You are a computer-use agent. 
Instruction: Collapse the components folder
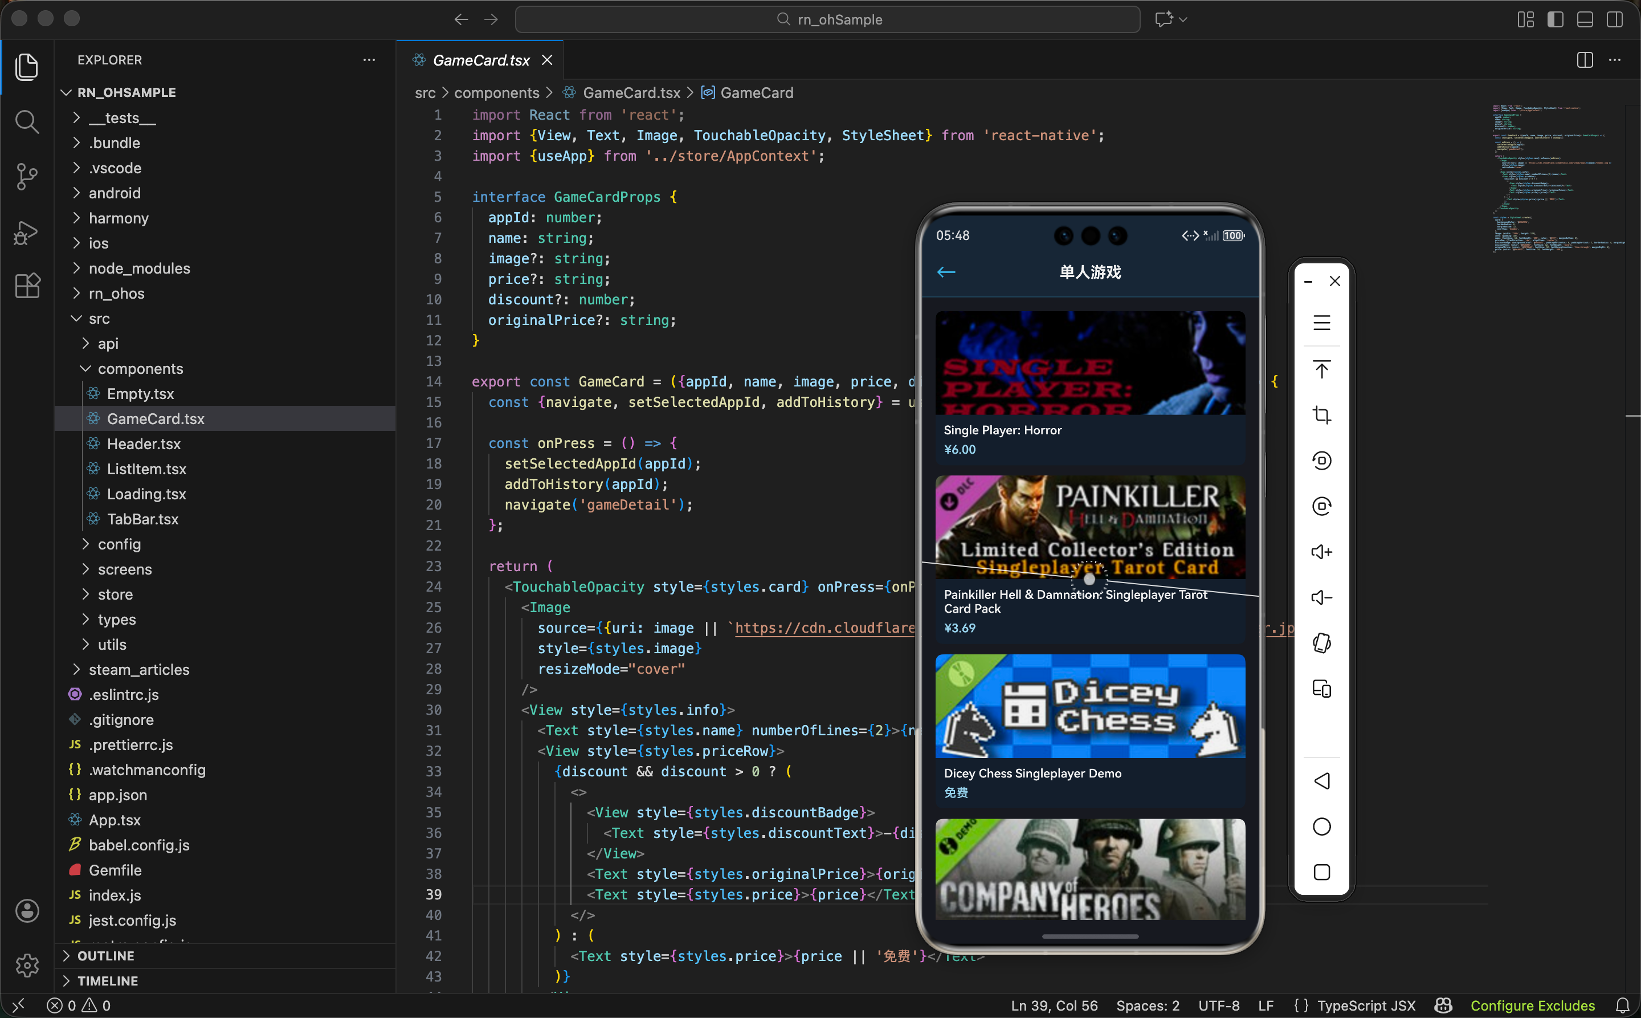click(x=140, y=368)
